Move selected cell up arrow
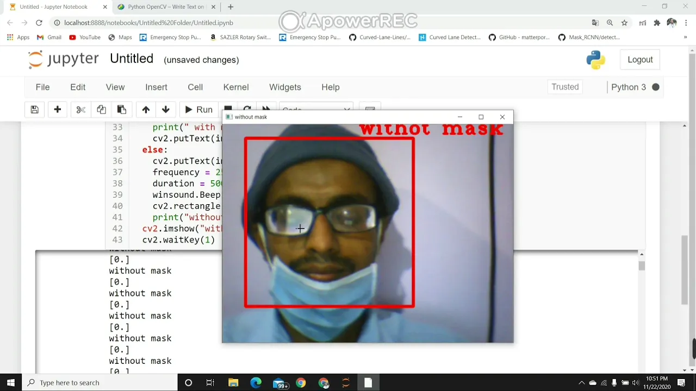This screenshot has height=391, width=696. pyautogui.click(x=146, y=110)
